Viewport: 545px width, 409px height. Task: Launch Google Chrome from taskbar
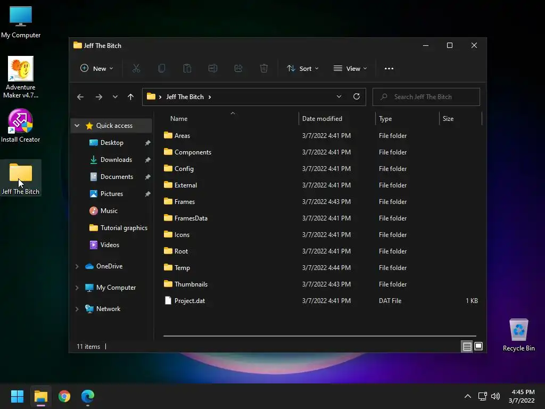[64, 396]
